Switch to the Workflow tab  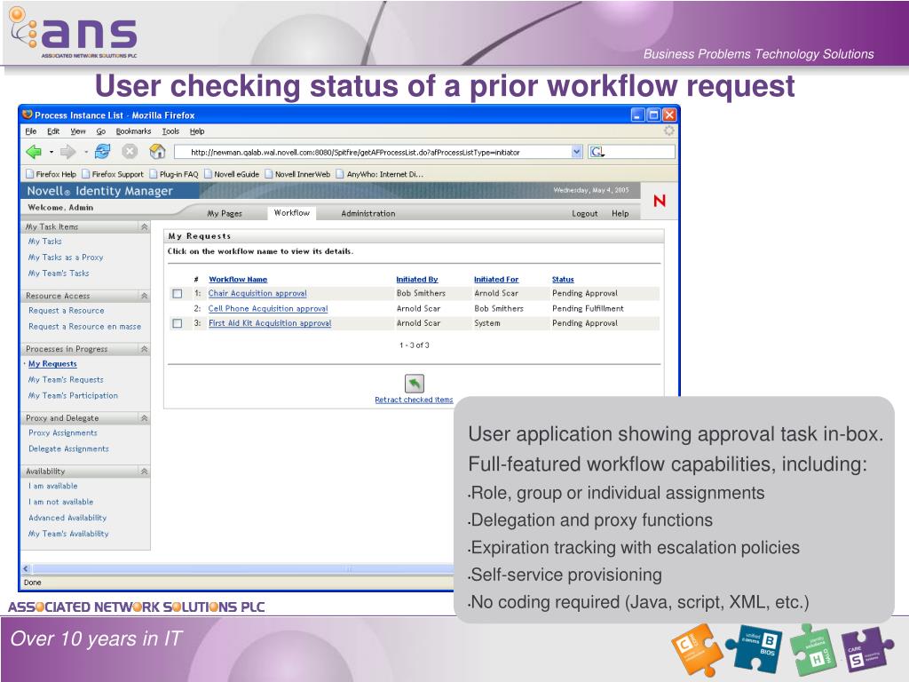pos(291,213)
